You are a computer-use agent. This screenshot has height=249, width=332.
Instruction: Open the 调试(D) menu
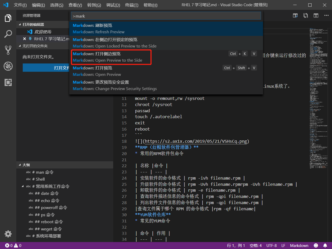coord(113,5)
